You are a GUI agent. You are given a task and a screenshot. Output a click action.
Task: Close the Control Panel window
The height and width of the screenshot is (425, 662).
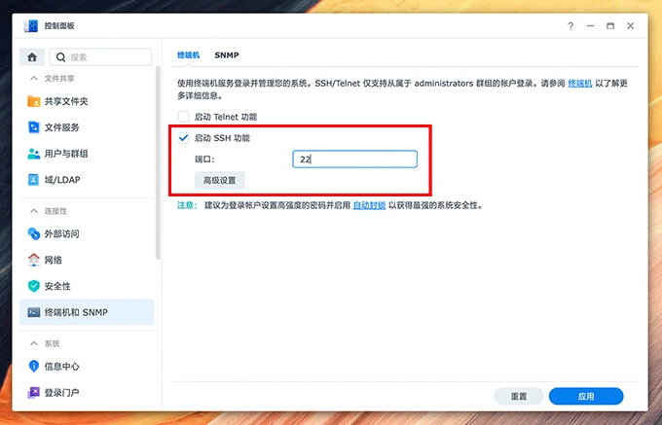(630, 26)
